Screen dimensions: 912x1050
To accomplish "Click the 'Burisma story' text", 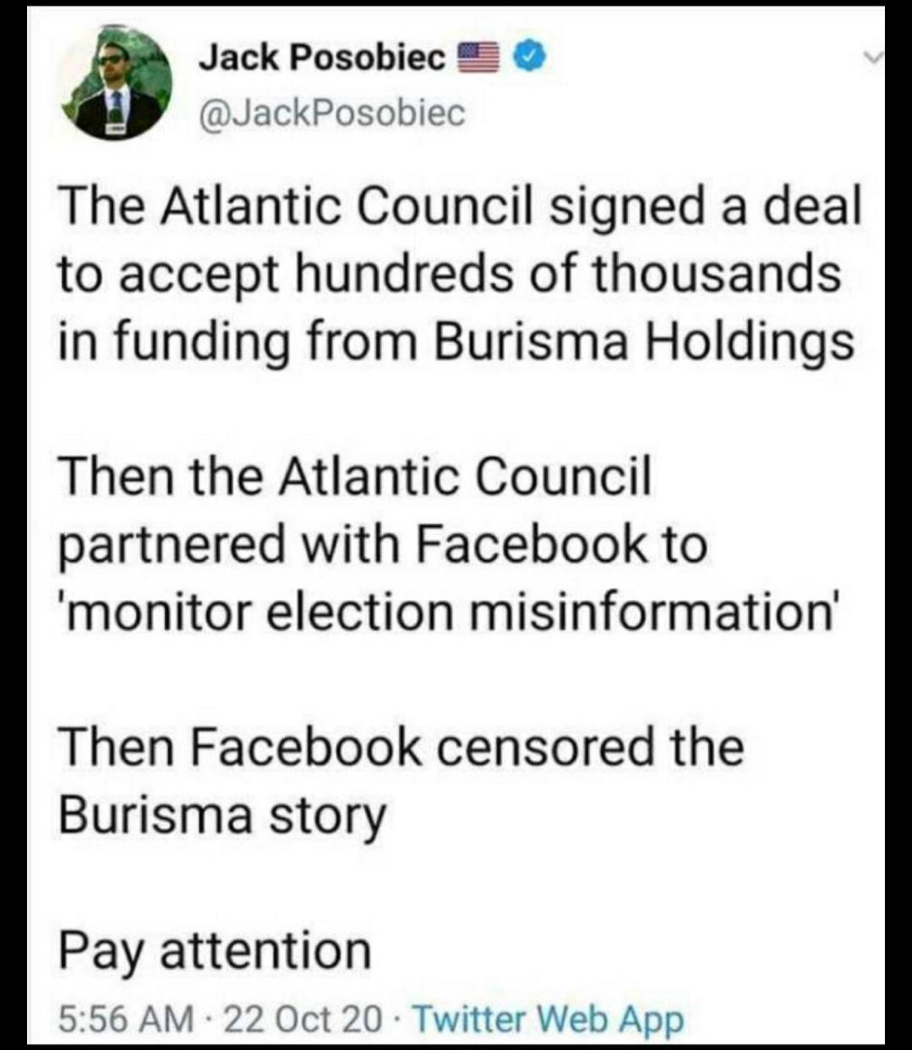I will point(222,815).
